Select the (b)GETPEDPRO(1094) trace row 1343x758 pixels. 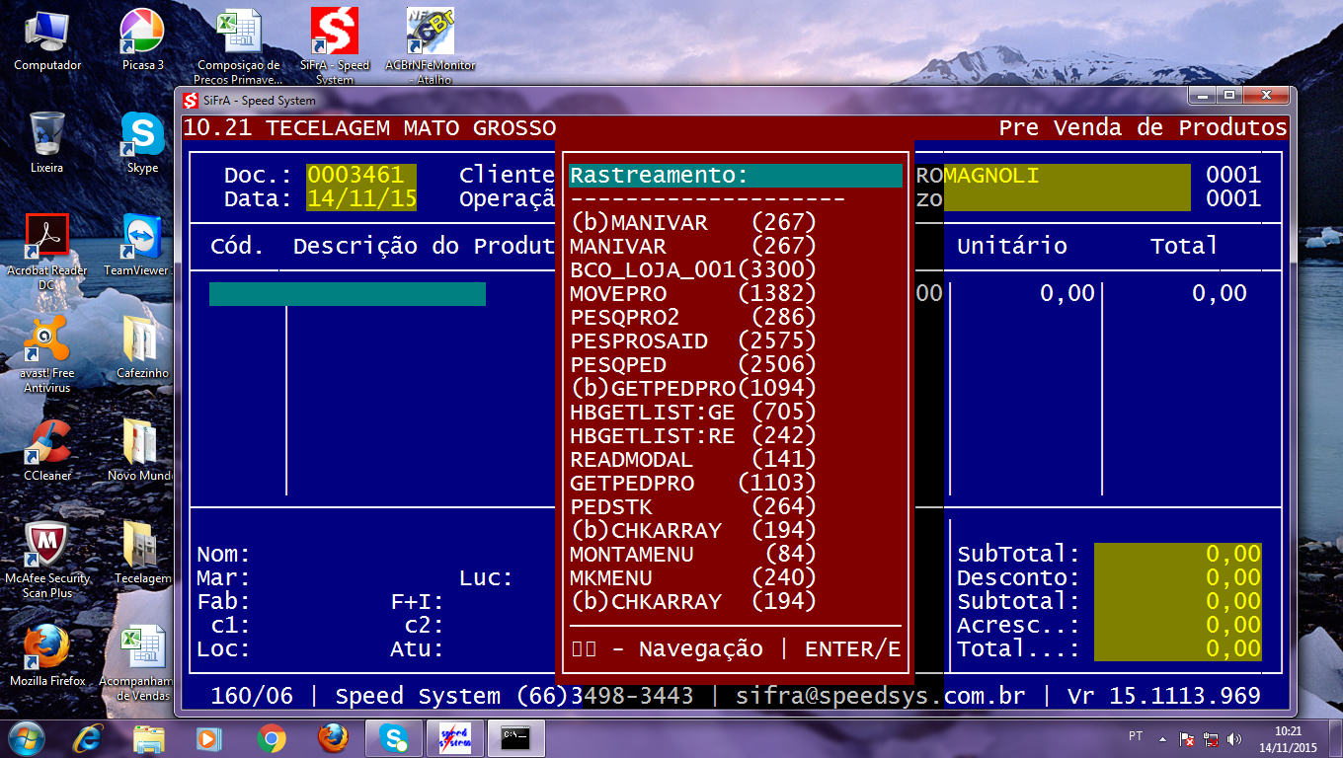pos(693,389)
